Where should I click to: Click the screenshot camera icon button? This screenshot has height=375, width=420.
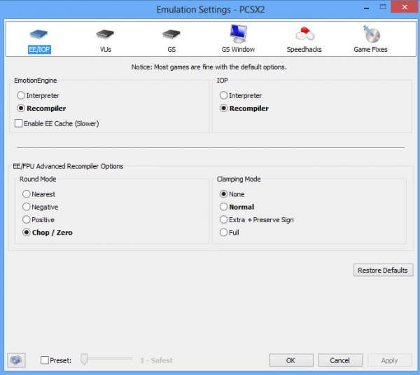[x=16, y=360]
